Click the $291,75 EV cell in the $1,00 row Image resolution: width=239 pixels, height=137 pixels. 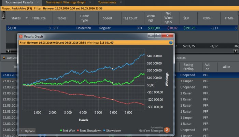[x=189, y=28]
